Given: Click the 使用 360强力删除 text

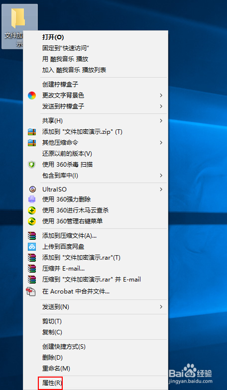Looking at the screenshot, I should pos(67,199).
